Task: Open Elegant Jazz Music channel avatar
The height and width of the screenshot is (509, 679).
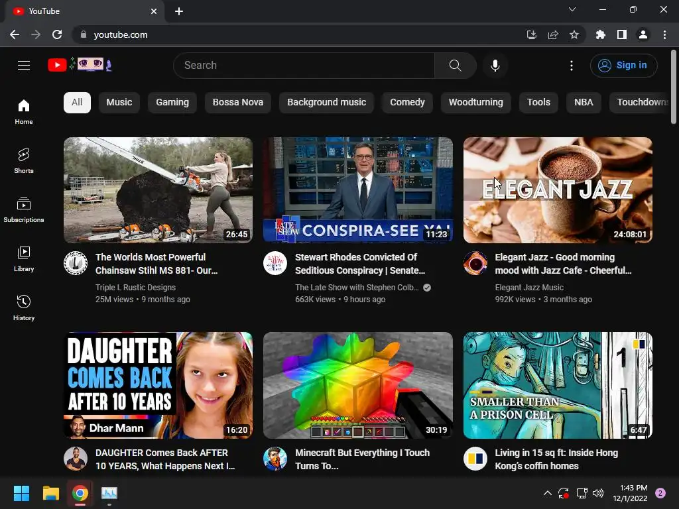Action: click(x=475, y=262)
